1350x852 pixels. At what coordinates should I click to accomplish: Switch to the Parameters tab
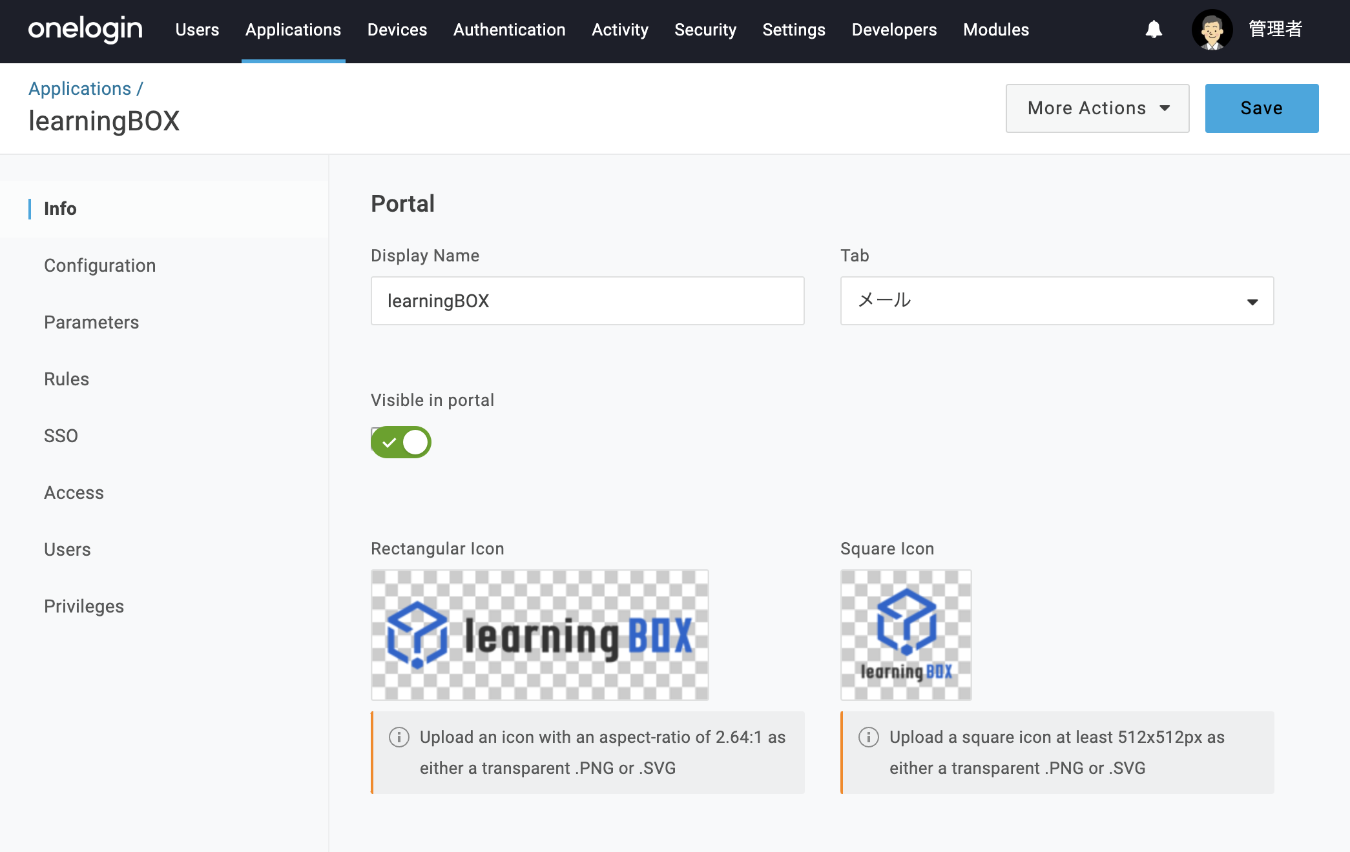(x=91, y=322)
